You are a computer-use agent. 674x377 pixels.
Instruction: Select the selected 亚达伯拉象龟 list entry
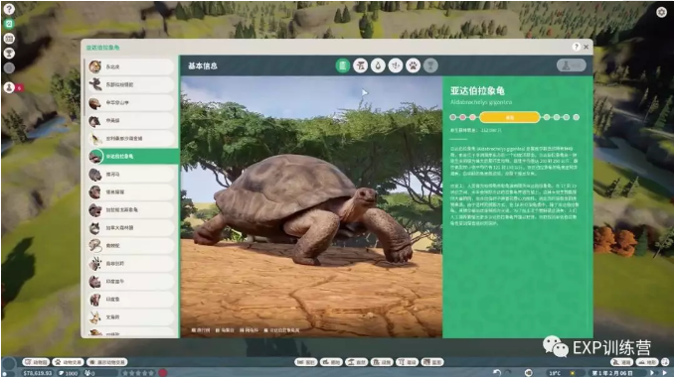click(x=133, y=157)
